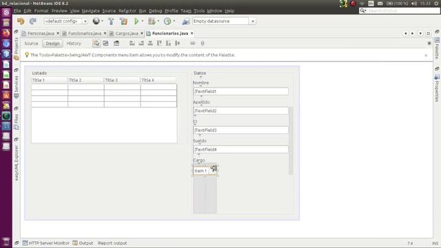Open the Tools menu
This screenshot has width=441, height=248.
pyautogui.click(x=199, y=11)
